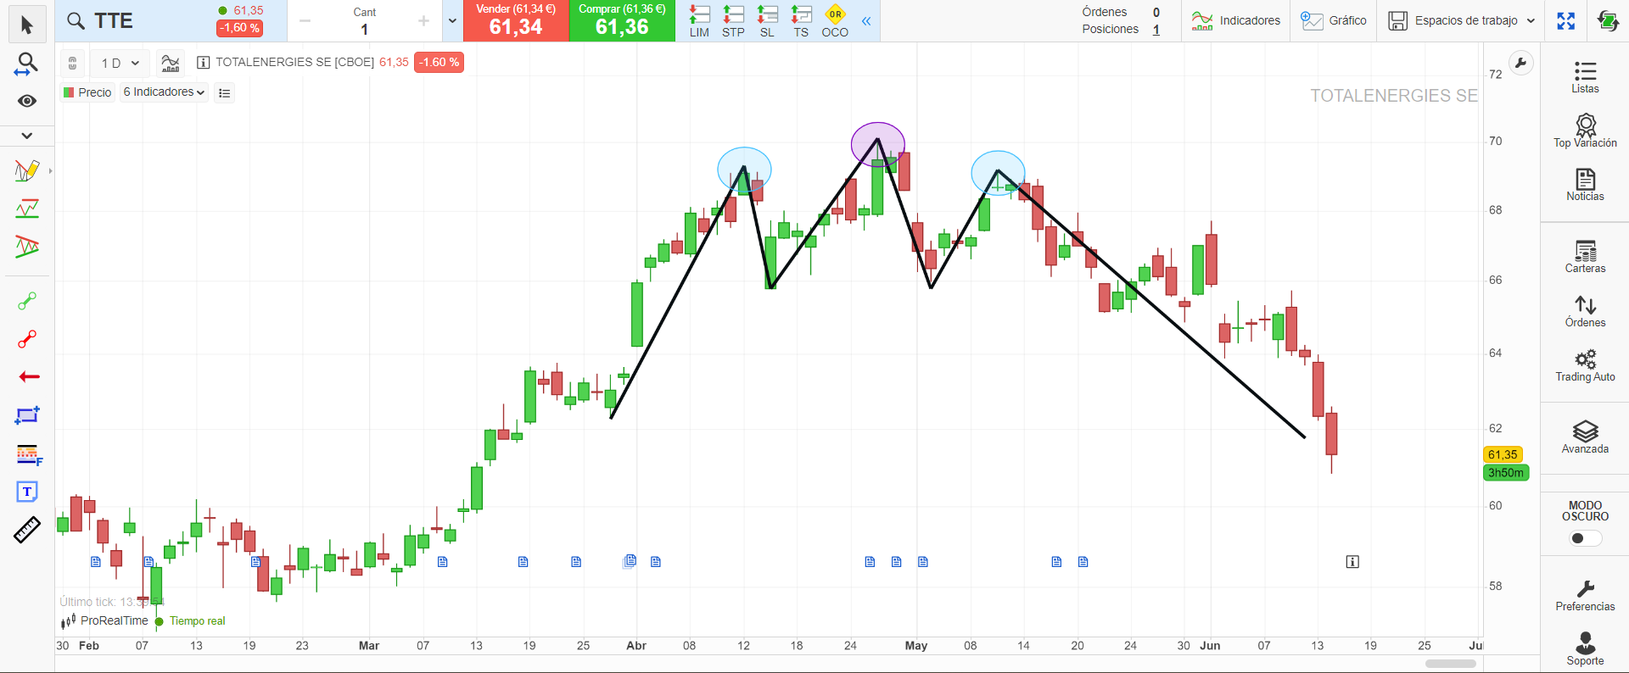Expand the 6 Indicadores dropdown
Viewport: 1629px width, 673px height.
tap(164, 92)
